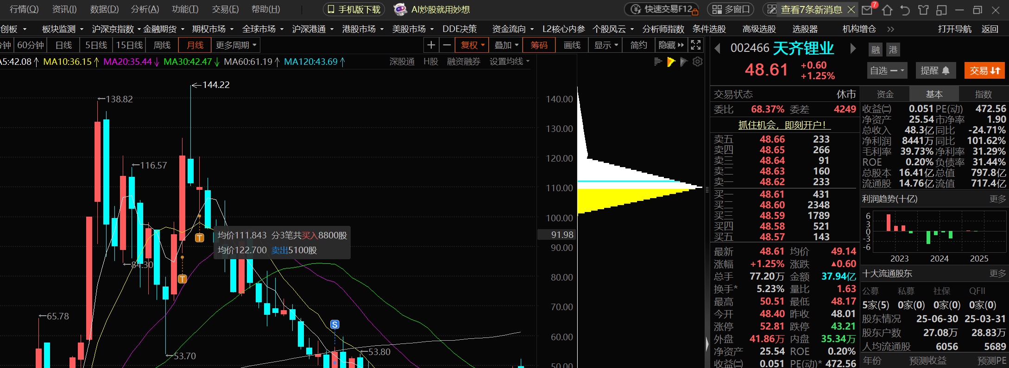Click the undo/back arrow in title bar
Image resolution: width=1009 pixels, height=368 pixels.
(x=905, y=10)
